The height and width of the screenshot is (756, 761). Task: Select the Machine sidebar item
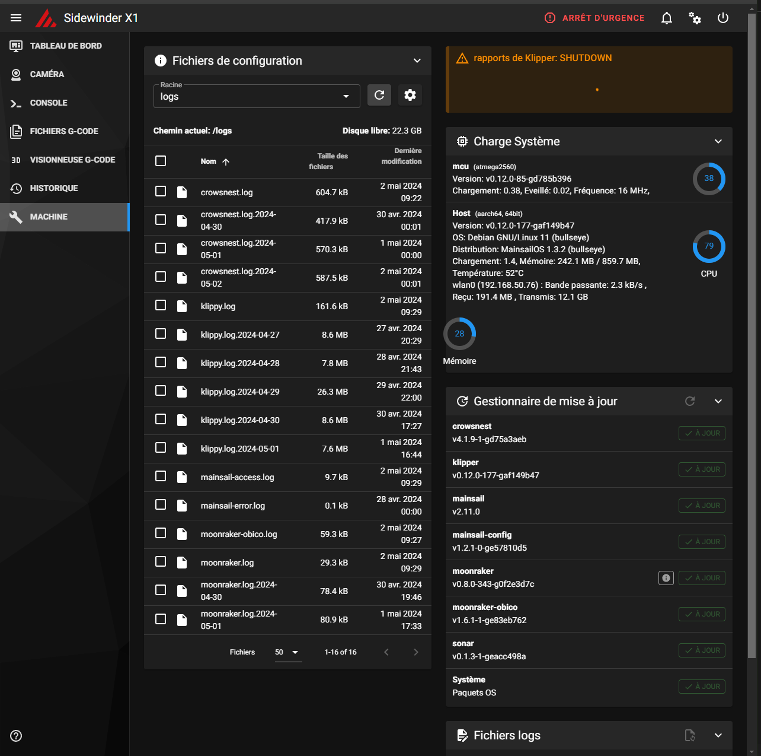[65, 217]
